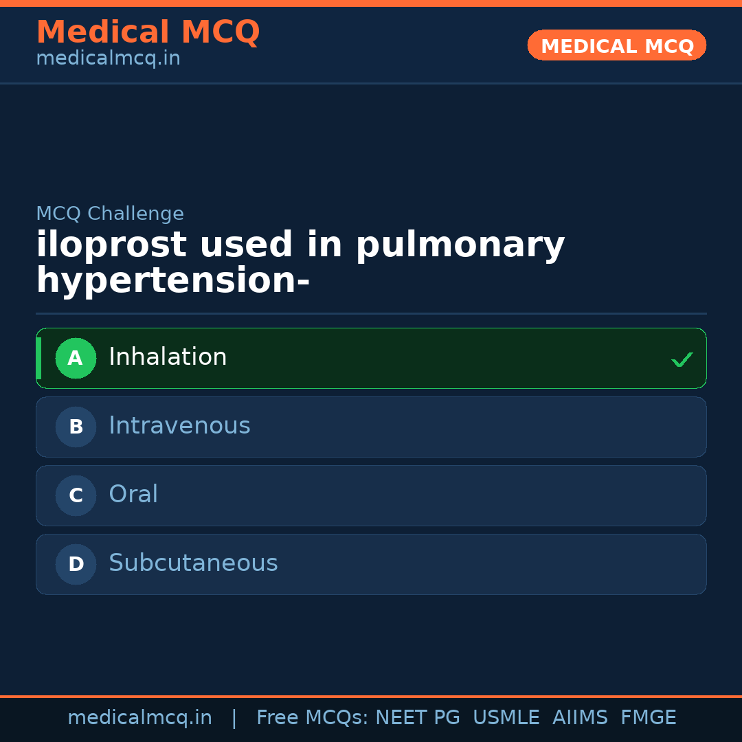Viewport: 742px width, 742px height.
Task: Click "USMLE" in the footer
Action: point(506,718)
